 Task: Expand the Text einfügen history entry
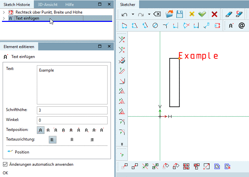[4, 18]
